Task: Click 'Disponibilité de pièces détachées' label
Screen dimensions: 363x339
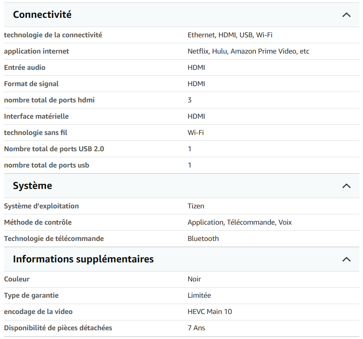Action: (58, 328)
